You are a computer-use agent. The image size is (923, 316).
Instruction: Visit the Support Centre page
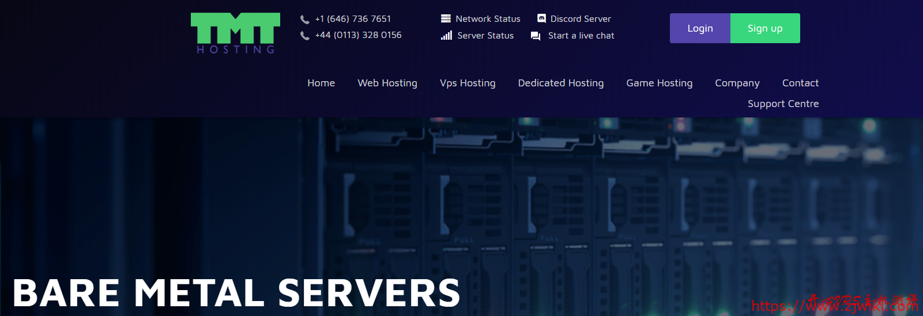783,104
